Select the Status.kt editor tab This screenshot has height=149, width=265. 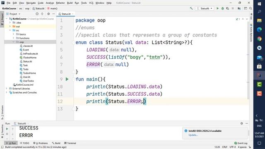pyautogui.click(x=66, y=14)
